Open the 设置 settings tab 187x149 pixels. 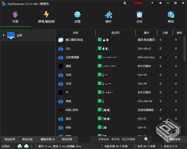pos(77,17)
